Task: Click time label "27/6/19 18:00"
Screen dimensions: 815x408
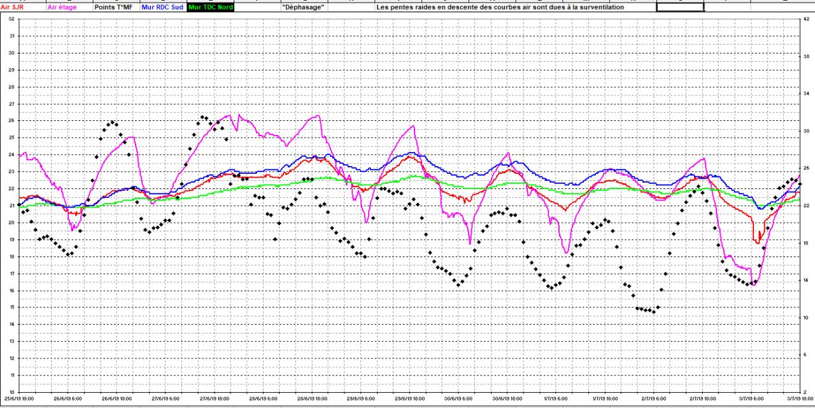Action: click(x=214, y=398)
